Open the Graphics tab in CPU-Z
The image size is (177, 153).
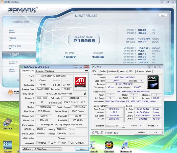tap(140, 71)
